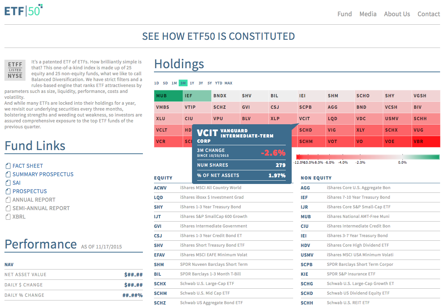Go to About Us page
446x306 pixels.
point(397,14)
